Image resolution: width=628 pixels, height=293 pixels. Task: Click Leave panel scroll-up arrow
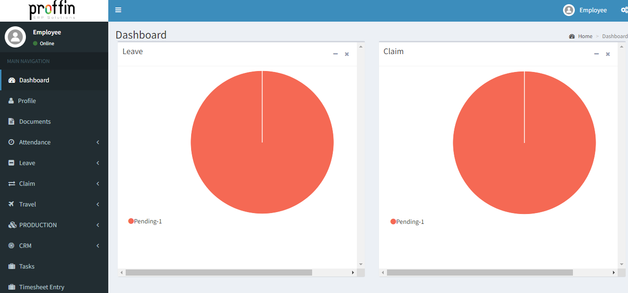click(361, 46)
